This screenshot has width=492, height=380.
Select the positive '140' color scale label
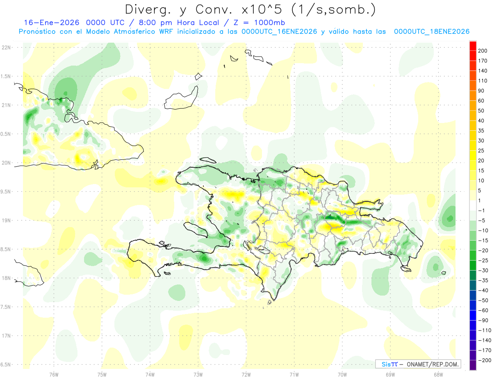483,71
